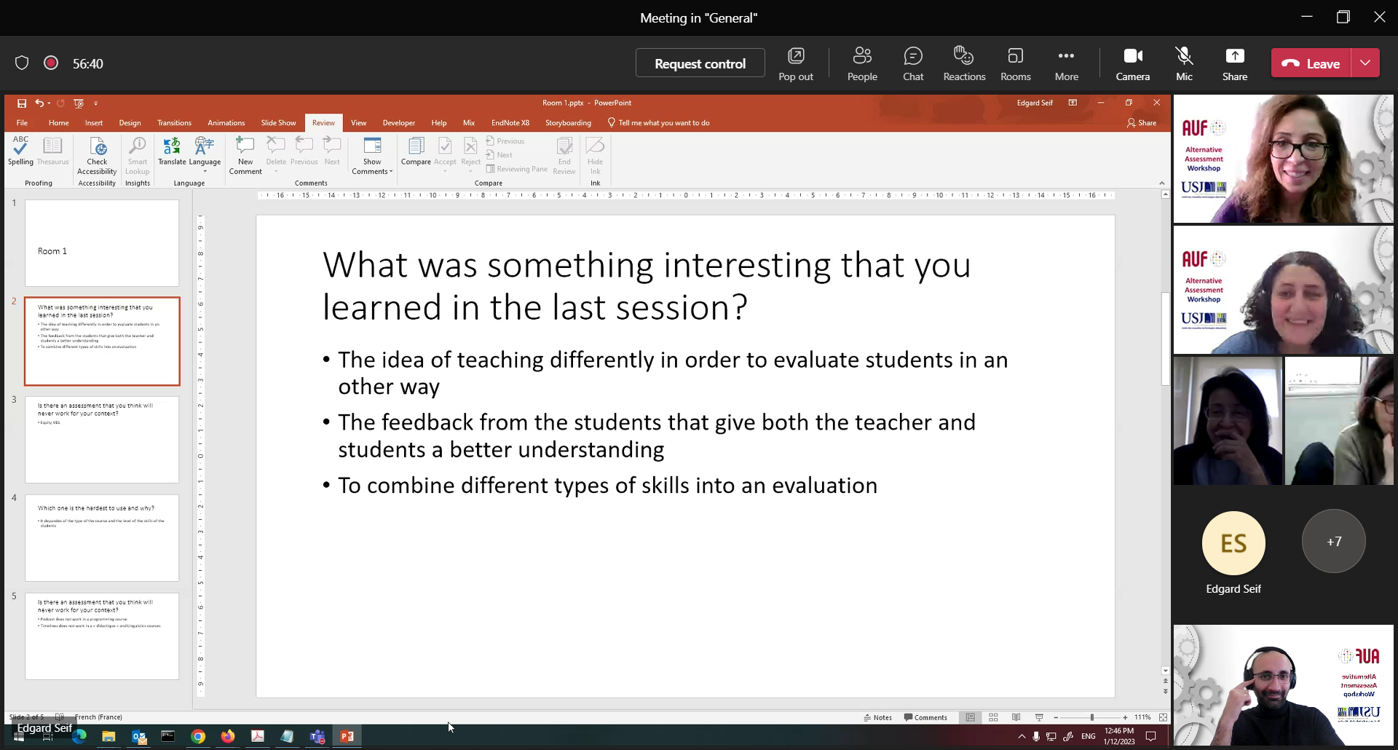The height and width of the screenshot is (750, 1398).
Task: Open the Teams Pop out option
Action: (x=795, y=63)
